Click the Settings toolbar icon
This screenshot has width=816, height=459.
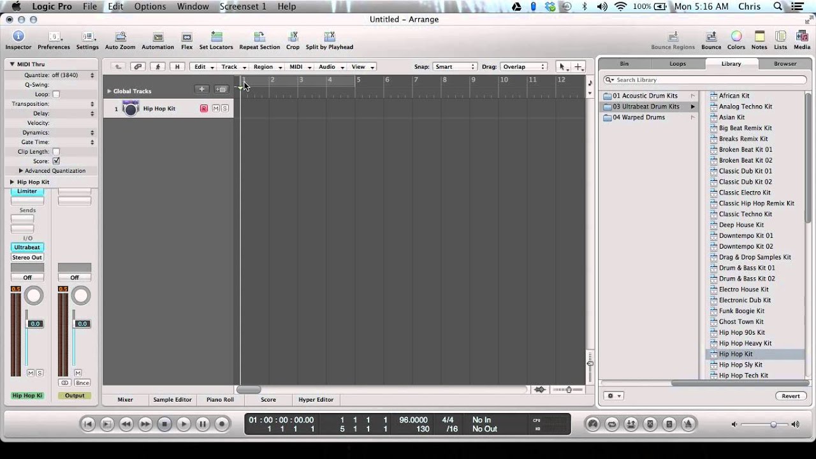87,36
